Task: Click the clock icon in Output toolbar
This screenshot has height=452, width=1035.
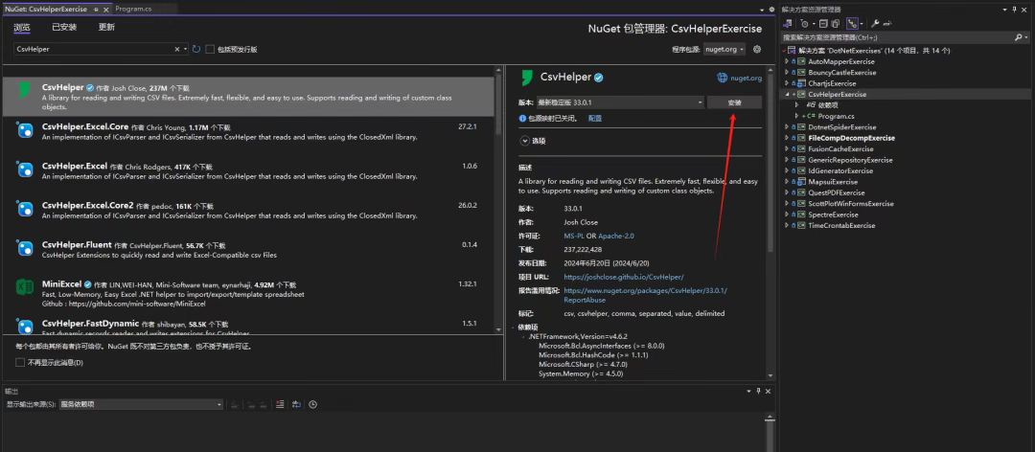Action: click(x=312, y=404)
